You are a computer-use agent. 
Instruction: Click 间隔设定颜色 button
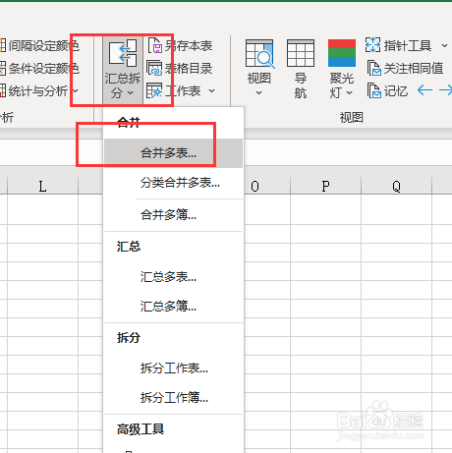(x=39, y=45)
